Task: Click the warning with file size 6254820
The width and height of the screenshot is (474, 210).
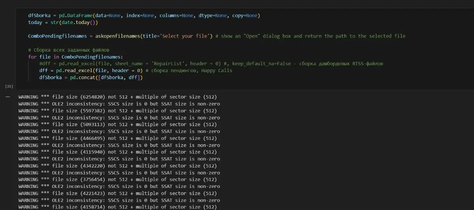Action: point(117,97)
